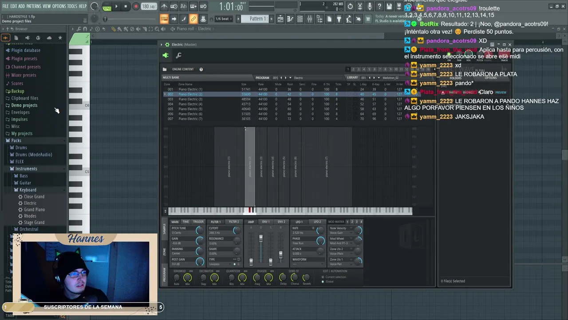The width and height of the screenshot is (568, 320).
Task: Open the TOOLS menu
Action: 72,6
